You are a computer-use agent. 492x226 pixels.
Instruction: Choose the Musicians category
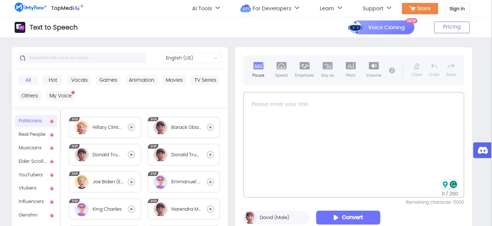pyautogui.click(x=36, y=148)
